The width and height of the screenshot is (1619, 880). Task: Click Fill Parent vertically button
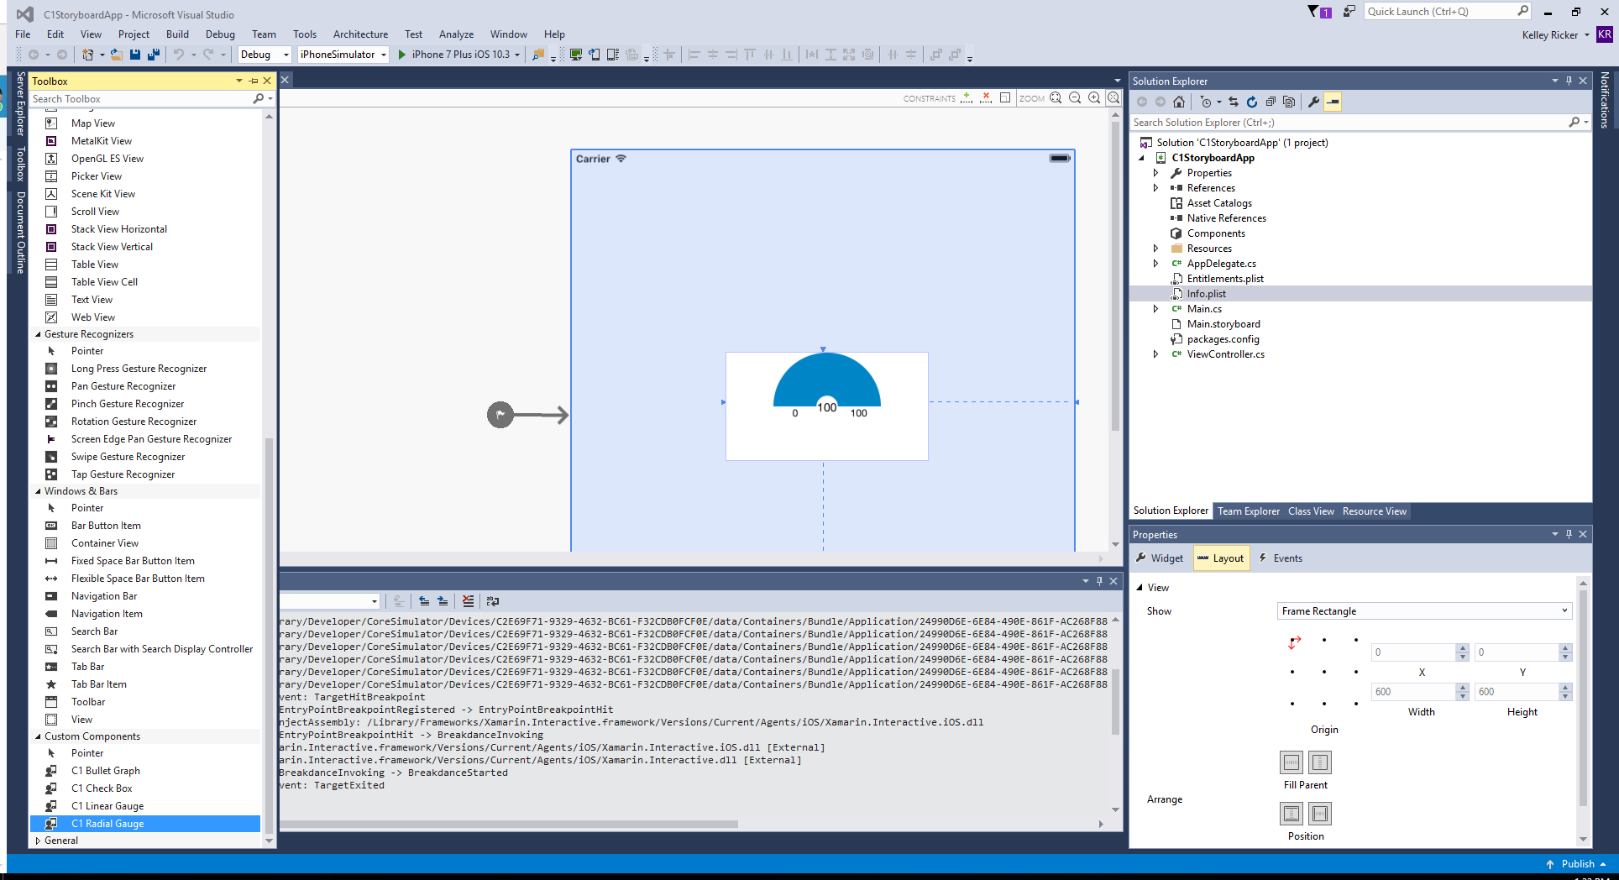click(x=1320, y=762)
